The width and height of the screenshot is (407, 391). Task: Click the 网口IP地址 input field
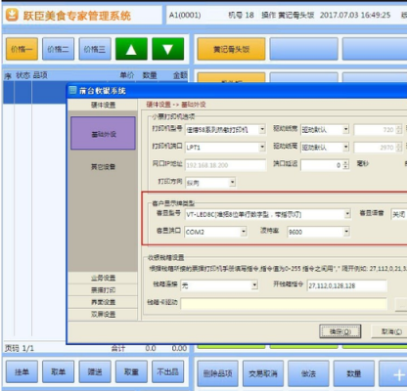[225, 165]
